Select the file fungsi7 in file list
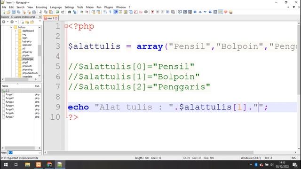This screenshot has height=169, width=301. (x=9, y=117)
